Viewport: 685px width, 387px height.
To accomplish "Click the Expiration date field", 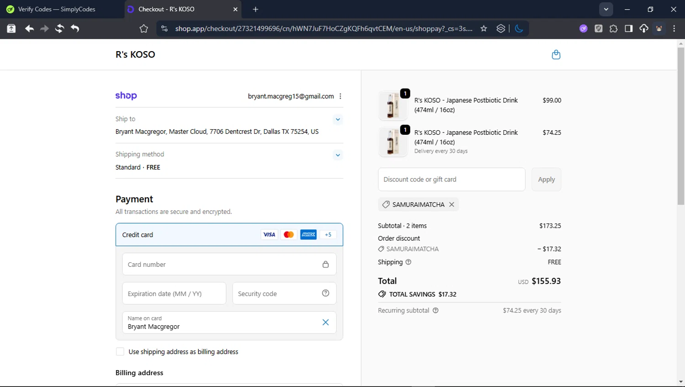I will point(174,293).
